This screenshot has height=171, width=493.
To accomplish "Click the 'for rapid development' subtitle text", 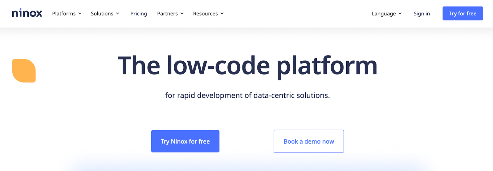I will [x=247, y=96].
